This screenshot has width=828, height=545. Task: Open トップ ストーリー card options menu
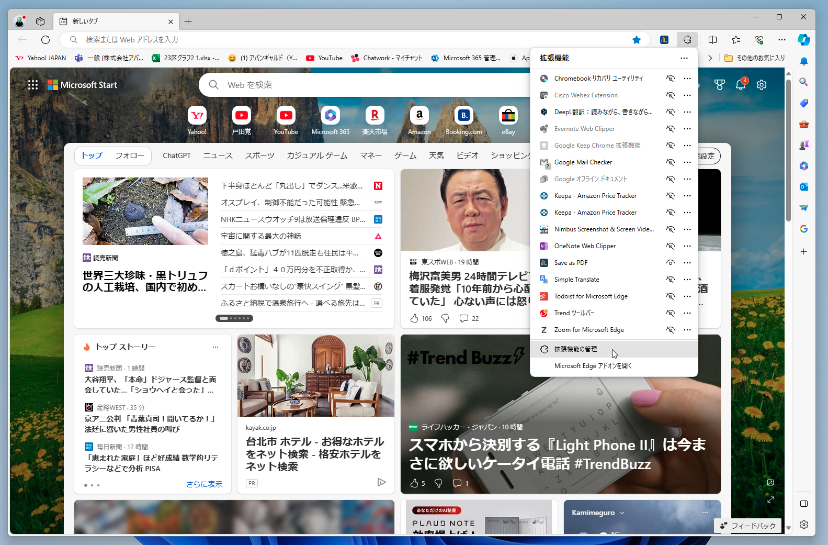pyautogui.click(x=215, y=347)
